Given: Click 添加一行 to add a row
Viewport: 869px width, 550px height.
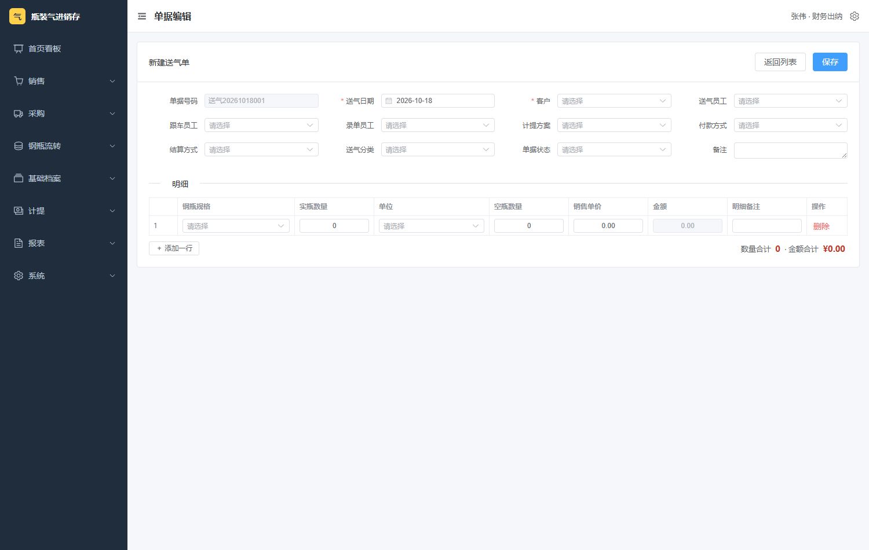Looking at the screenshot, I should click(x=174, y=248).
